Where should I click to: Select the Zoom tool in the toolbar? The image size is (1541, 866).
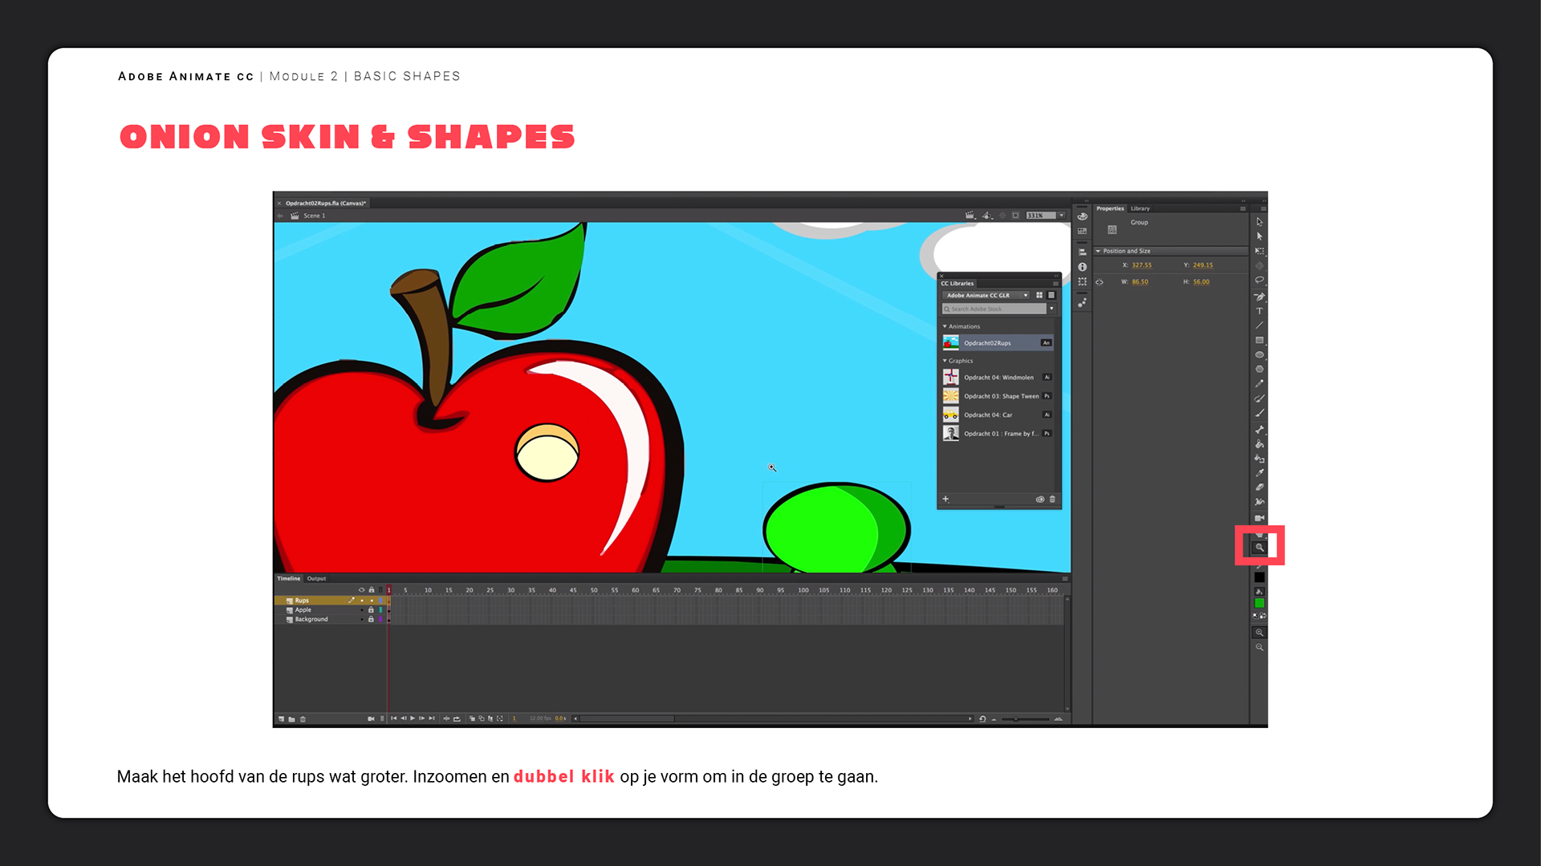pos(1259,548)
